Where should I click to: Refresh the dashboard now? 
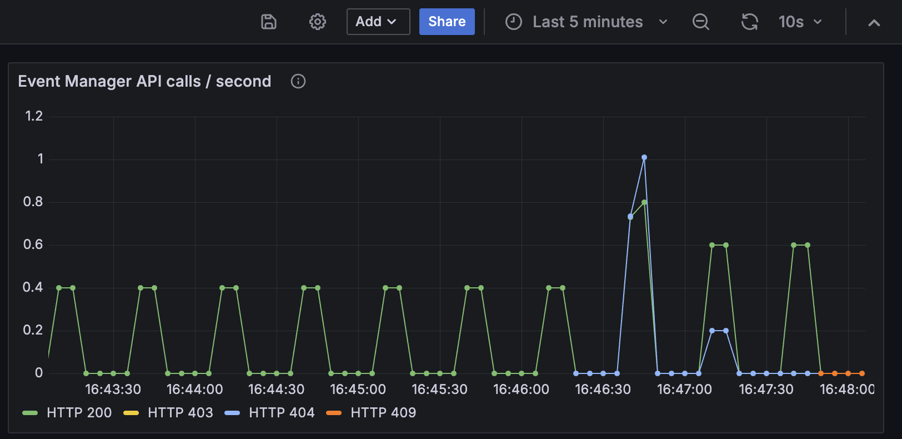point(750,22)
